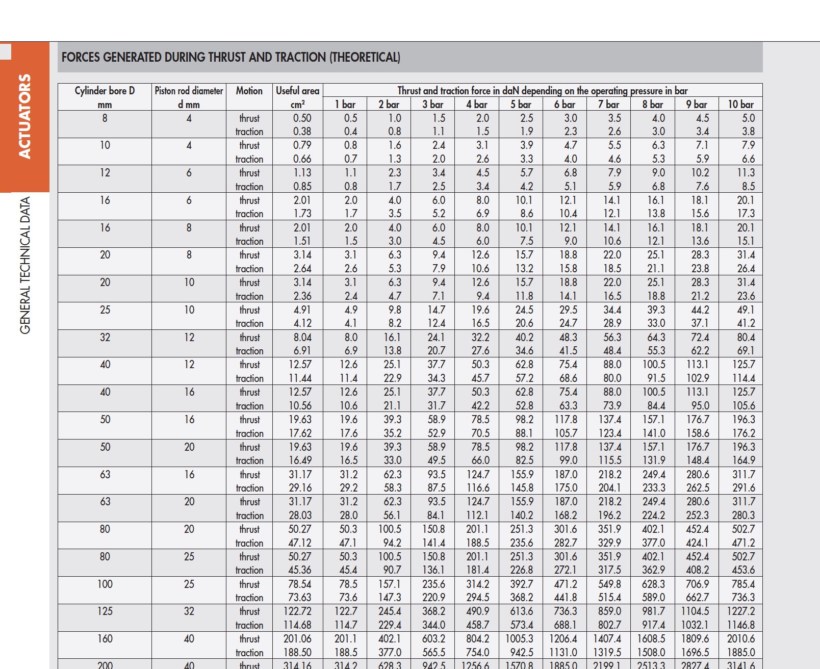Select the cylinder bore 125 cell
This screenshot has height=669, width=820.
pyautogui.click(x=105, y=611)
